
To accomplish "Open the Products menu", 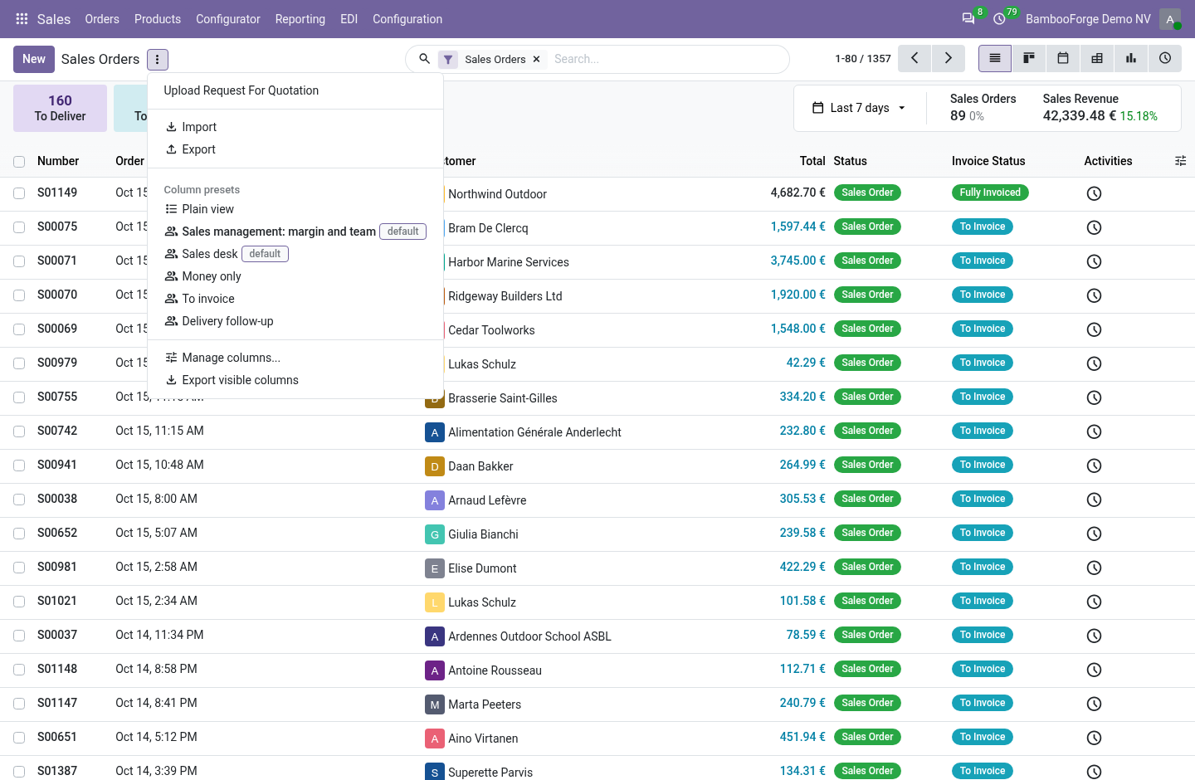I will [x=158, y=19].
